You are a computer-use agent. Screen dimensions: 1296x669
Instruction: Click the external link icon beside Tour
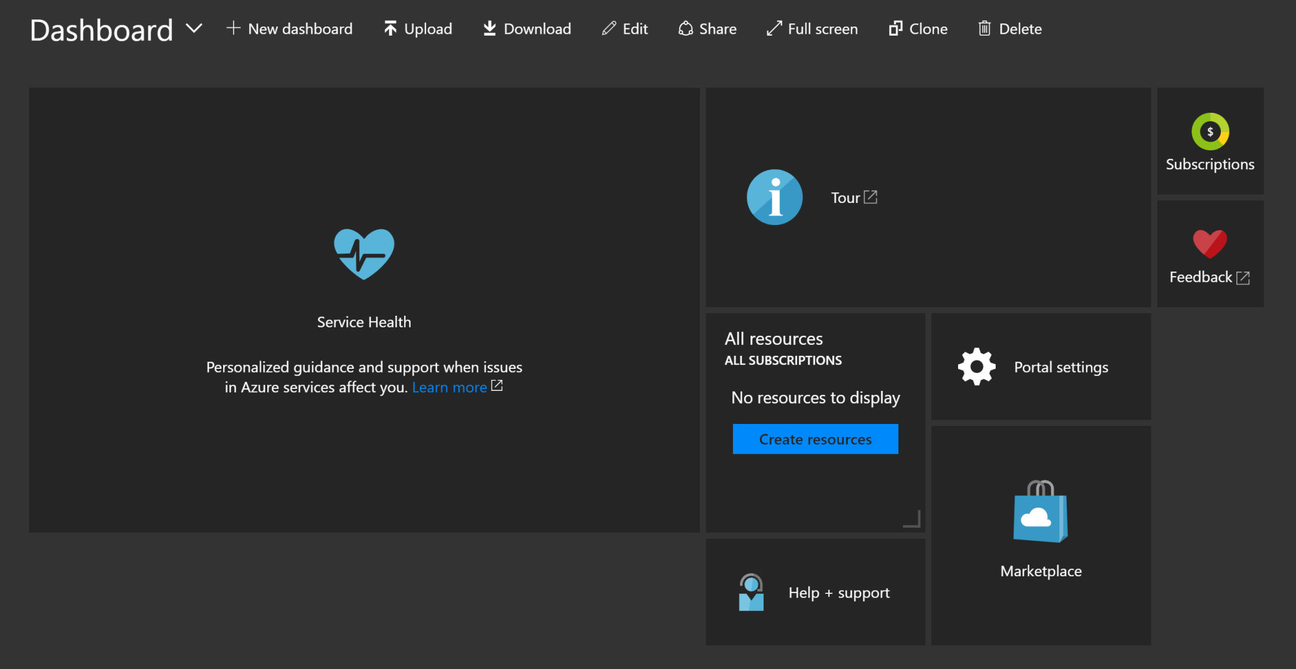point(870,197)
